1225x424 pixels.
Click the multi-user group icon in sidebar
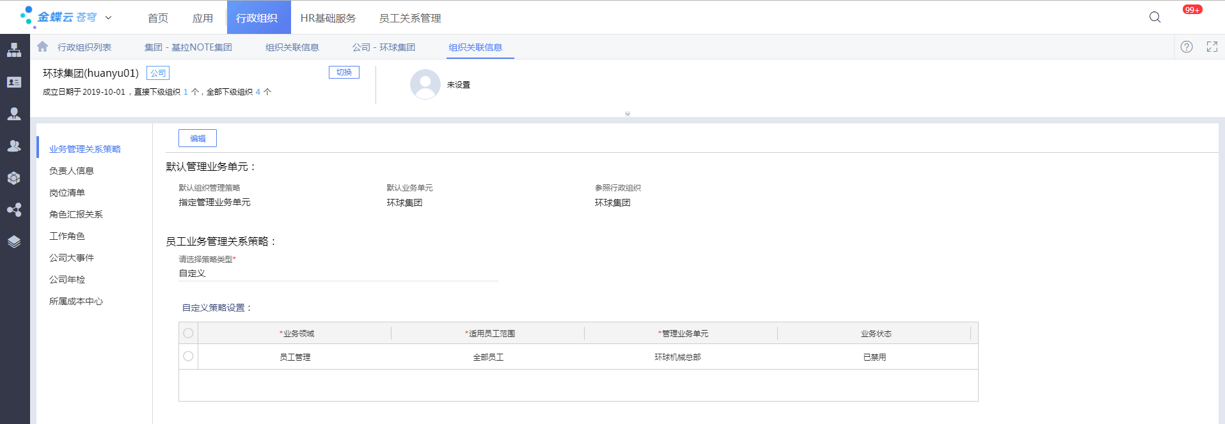14,146
